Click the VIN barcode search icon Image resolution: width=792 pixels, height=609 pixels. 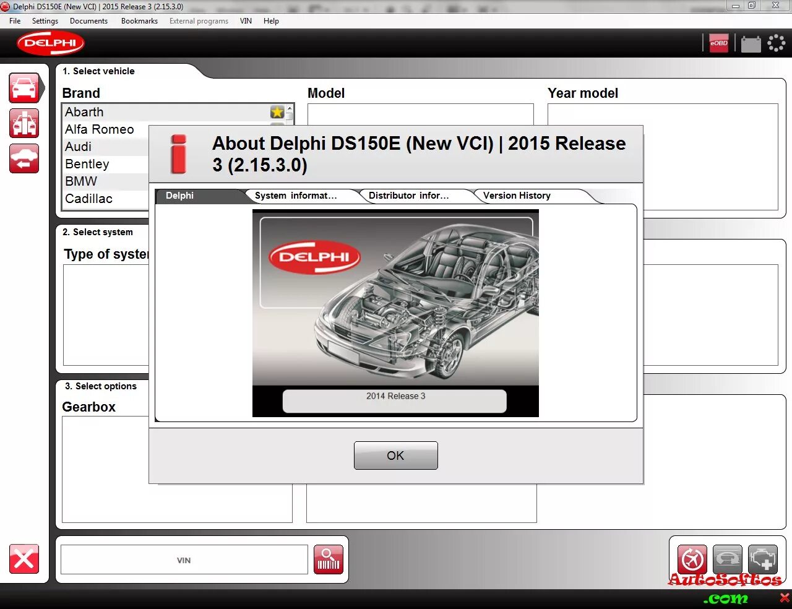tap(329, 559)
